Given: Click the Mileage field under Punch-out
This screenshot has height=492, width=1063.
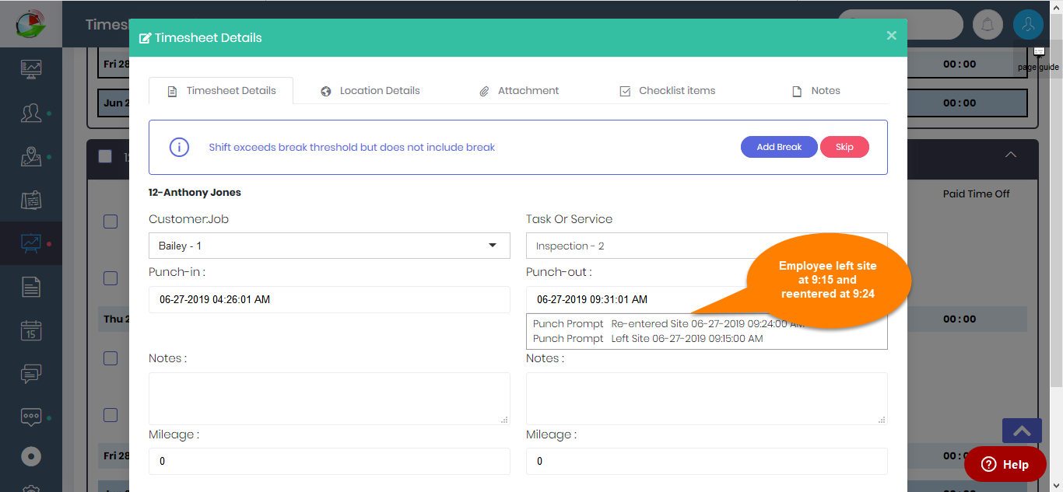Looking at the screenshot, I should tap(707, 461).
